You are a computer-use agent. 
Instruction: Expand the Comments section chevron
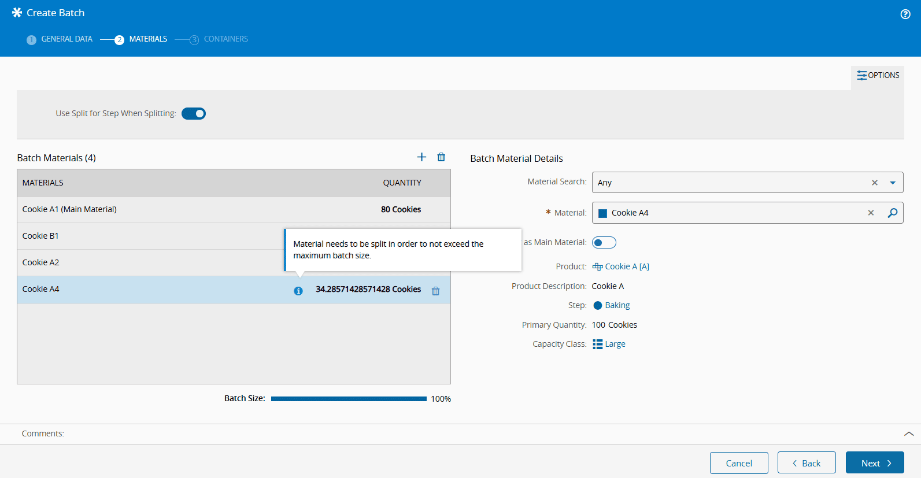tap(908, 433)
